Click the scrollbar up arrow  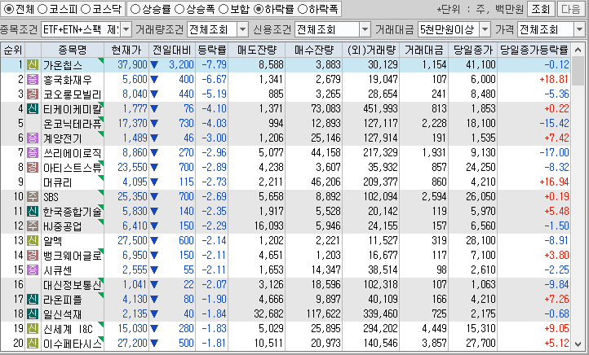(578, 50)
